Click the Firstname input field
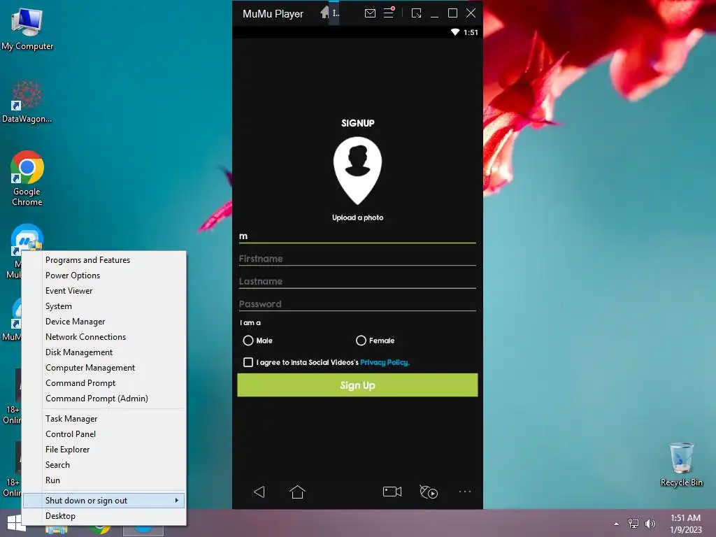Screen dimensions: 716x537 pos(357,259)
